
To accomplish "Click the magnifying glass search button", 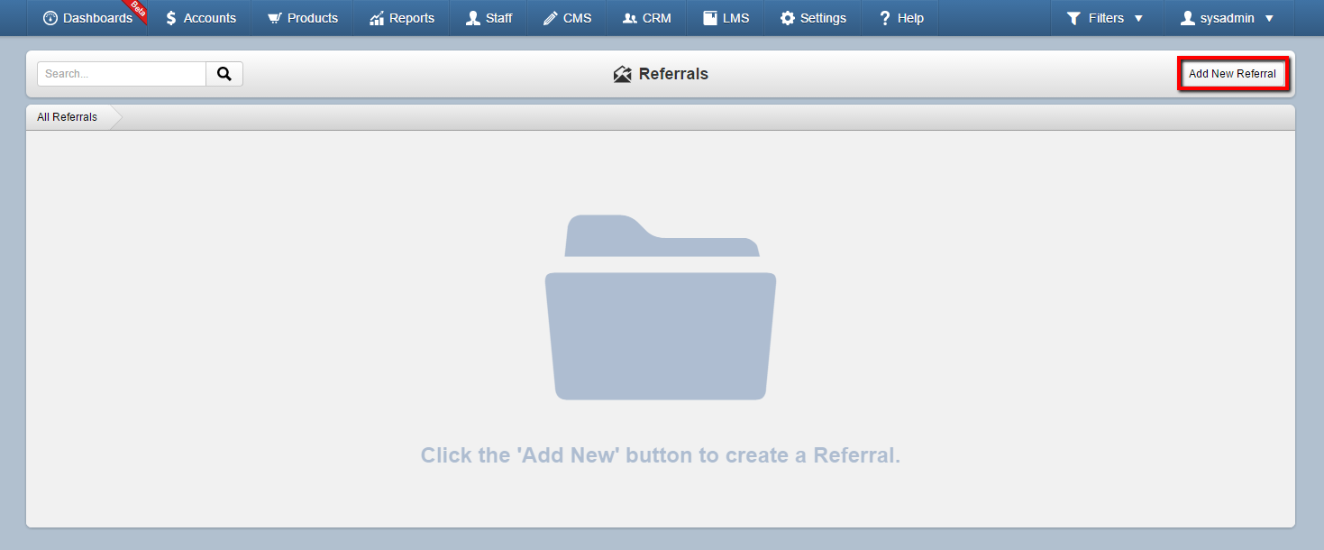I will [x=224, y=74].
